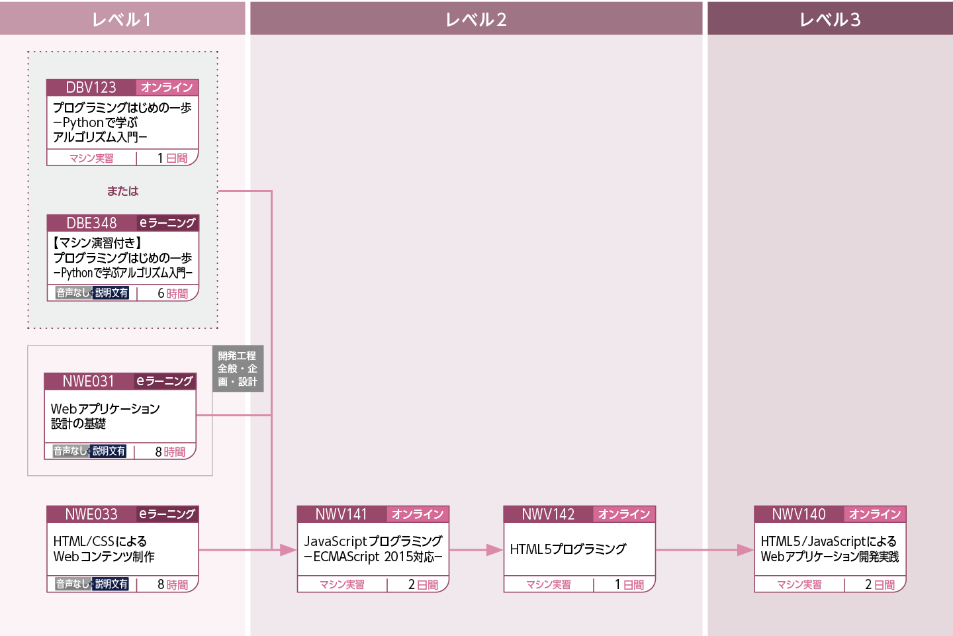Click the レベル3 column header
This screenshot has height=636, width=953.
pos(830,19)
